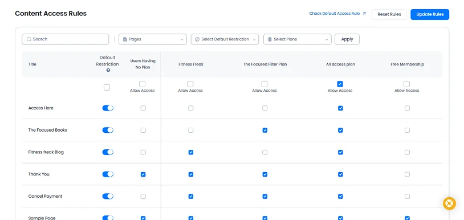Image resolution: width=464 pixels, height=220 pixels.
Task: Uncheck Thank You under All access plan
Action: [340, 174]
